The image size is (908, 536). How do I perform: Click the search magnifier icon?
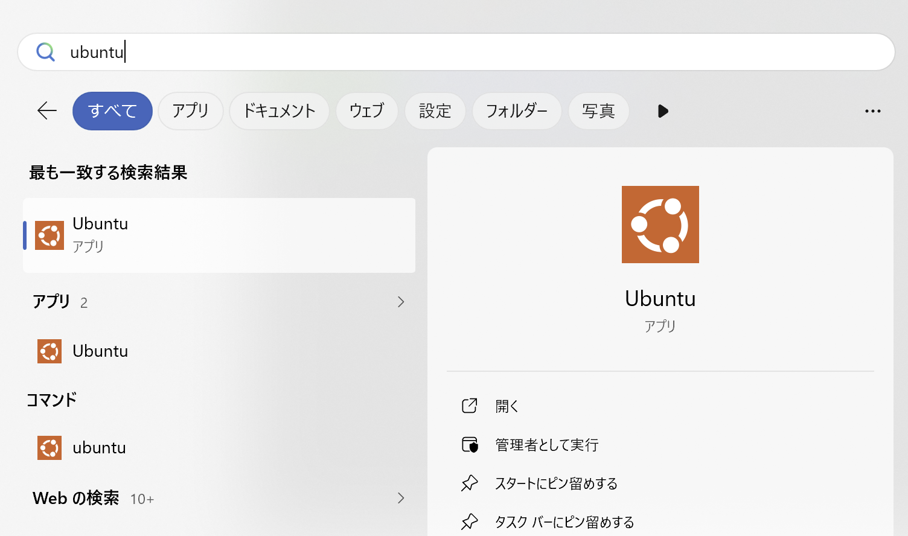click(x=45, y=52)
